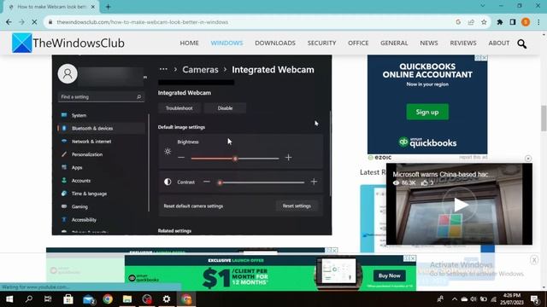Screen dimensions: 547x307
Task: Open File Explorer from taskbar
Action: (127, 299)
